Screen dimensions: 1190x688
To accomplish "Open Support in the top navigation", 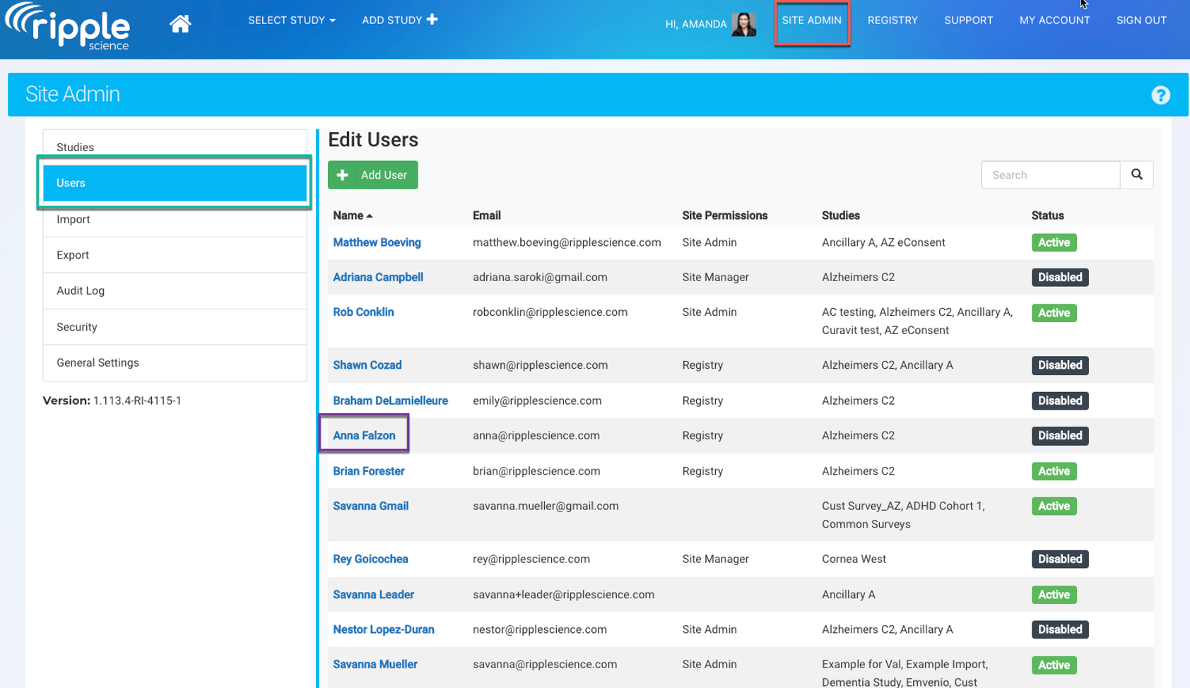I will pyautogui.click(x=968, y=20).
